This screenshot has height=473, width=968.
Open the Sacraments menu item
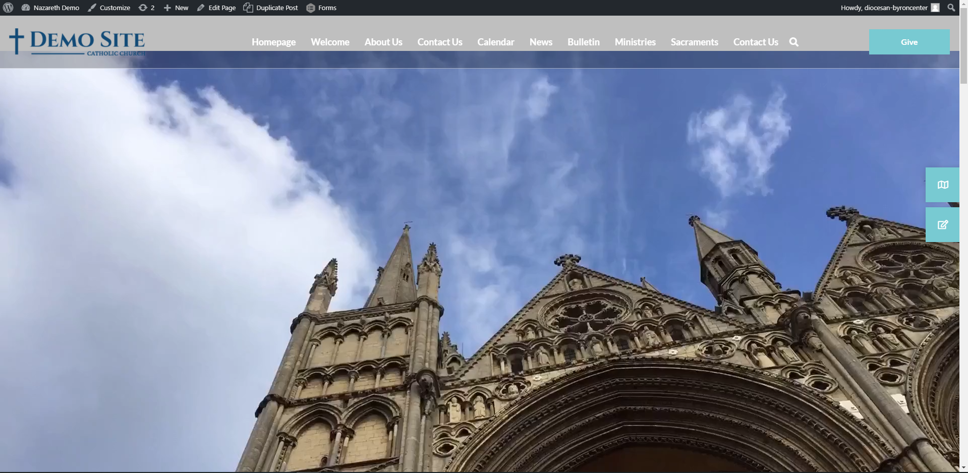coord(694,42)
